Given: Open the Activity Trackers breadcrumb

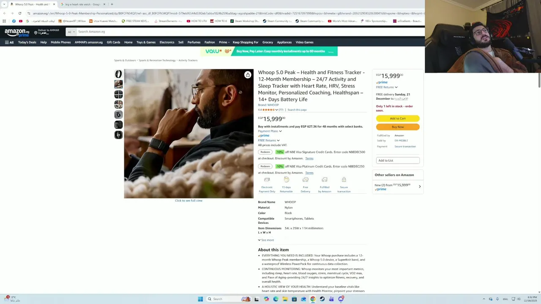Looking at the screenshot, I should [188, 60].
